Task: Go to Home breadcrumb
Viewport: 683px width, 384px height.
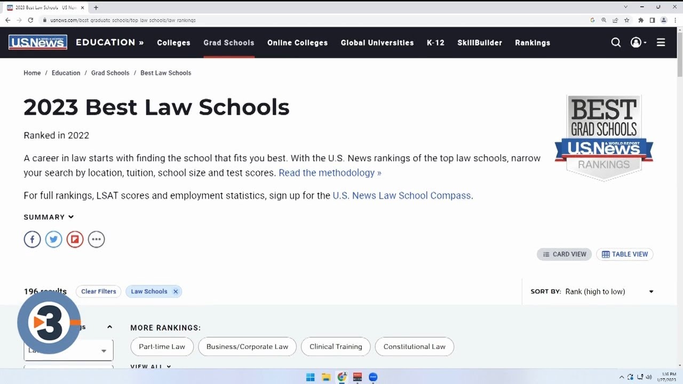Action: (x=32, y=73)
